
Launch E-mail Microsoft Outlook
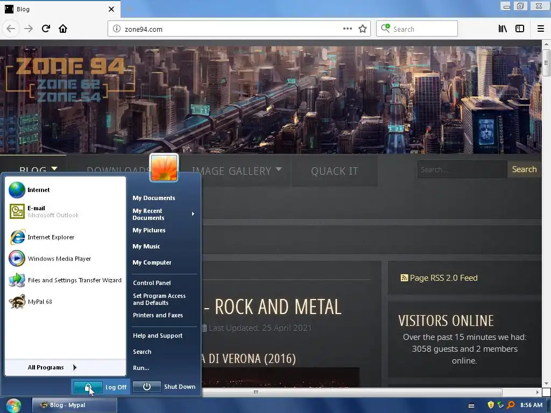click(65, 211)
